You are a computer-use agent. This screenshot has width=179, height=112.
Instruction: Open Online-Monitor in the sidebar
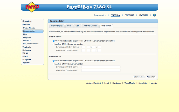tap(29, 28)
